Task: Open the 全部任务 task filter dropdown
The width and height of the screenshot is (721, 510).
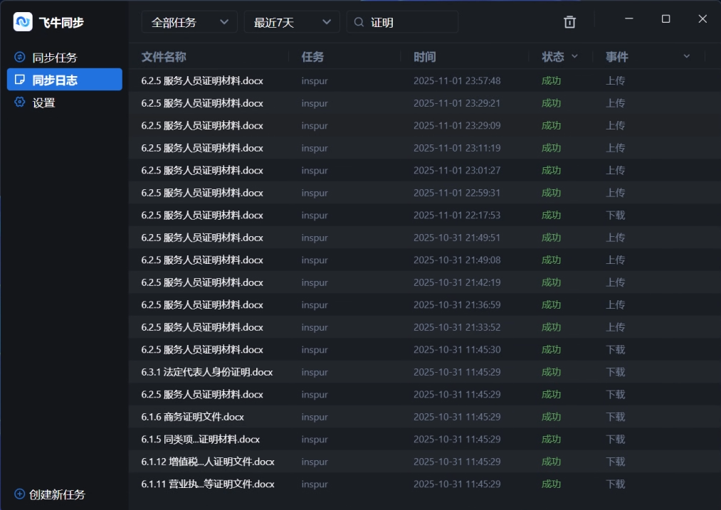Action: (x=189, y=22)
